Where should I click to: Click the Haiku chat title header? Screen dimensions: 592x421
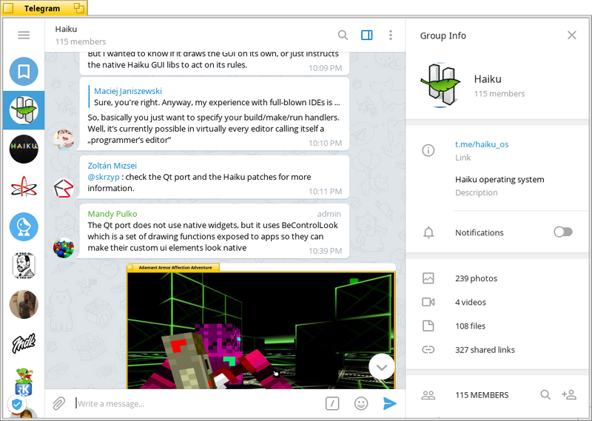click(66, 29)
